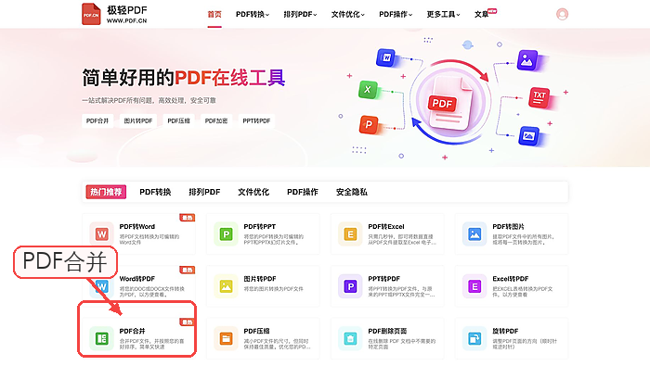Select the 排列PDF category tab
The image size is (650, 366).
click(x=204, y=192)
